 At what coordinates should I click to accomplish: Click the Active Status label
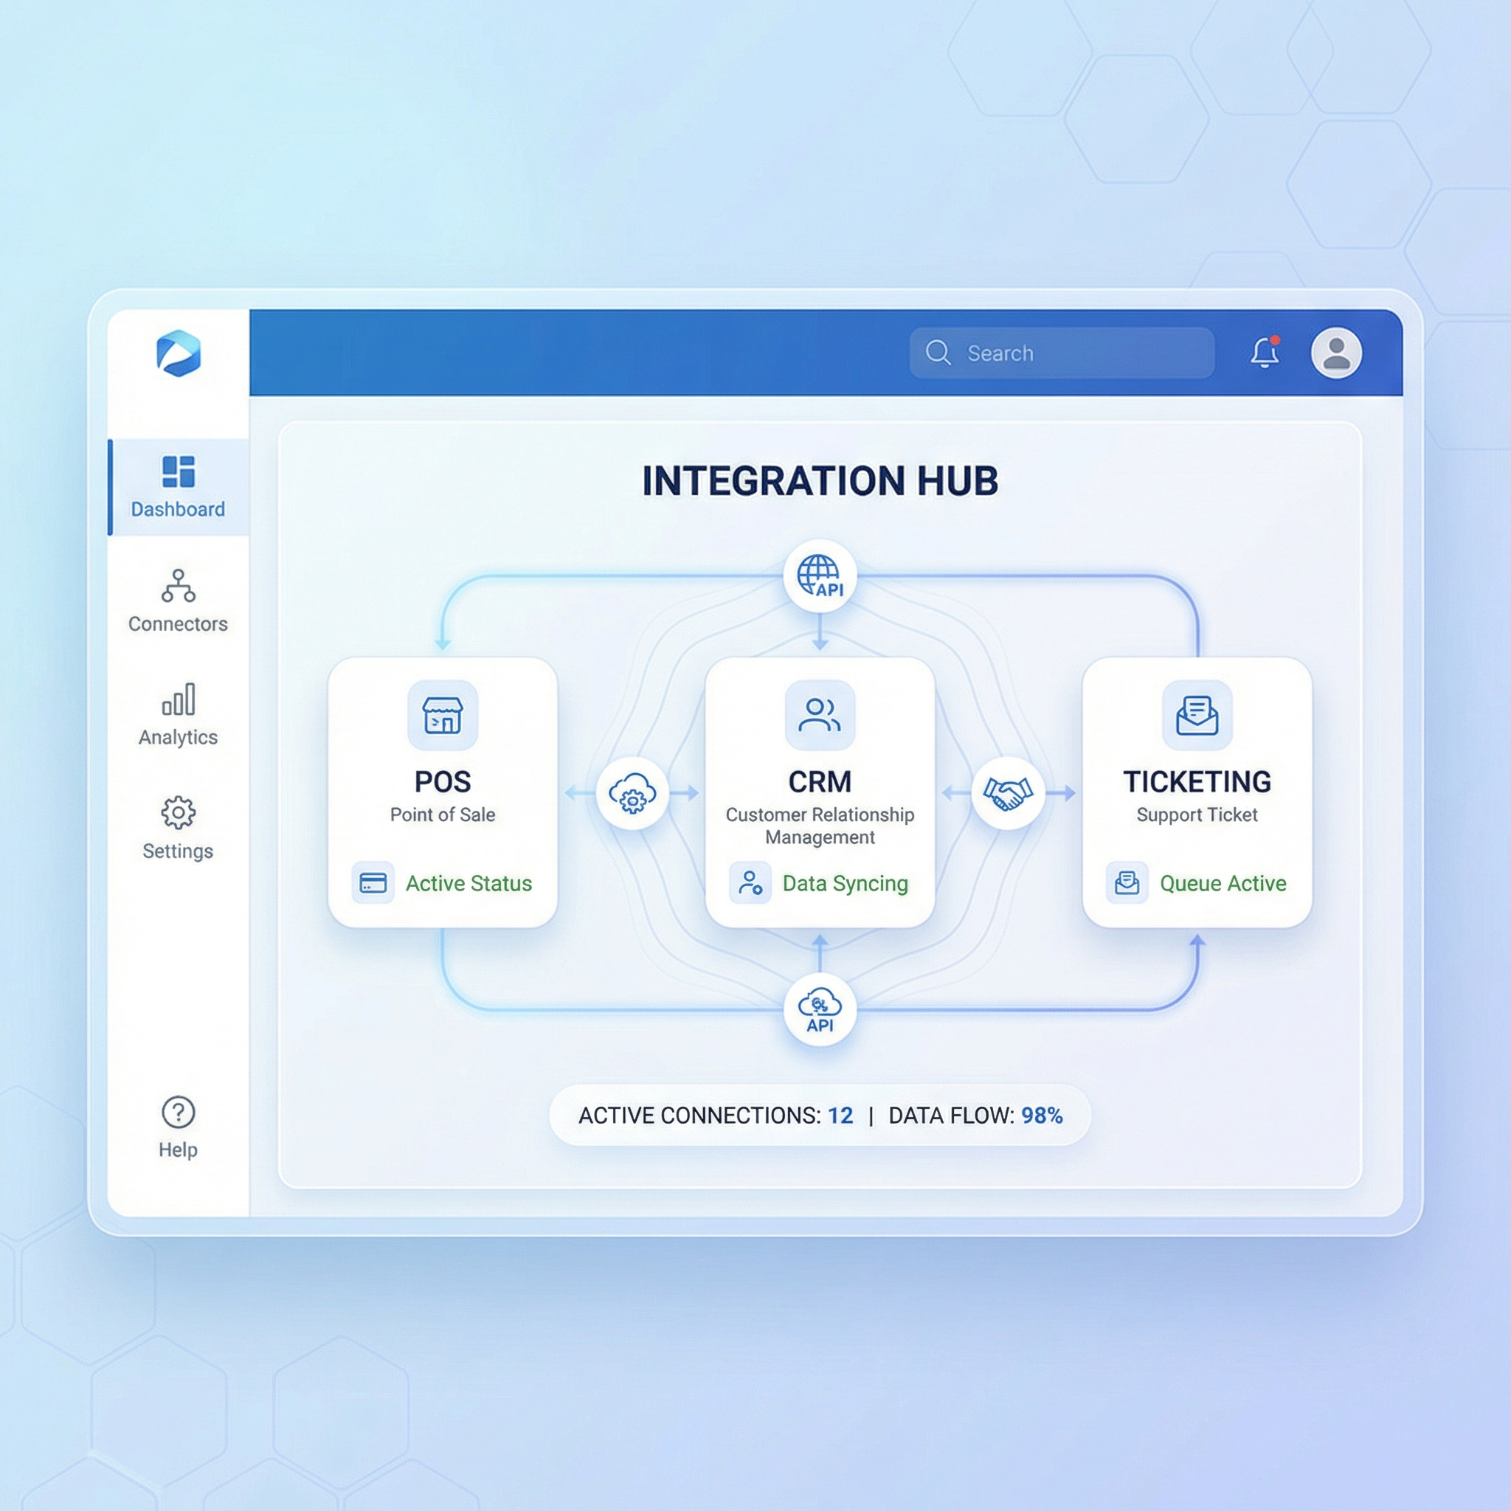pos(468,884)
